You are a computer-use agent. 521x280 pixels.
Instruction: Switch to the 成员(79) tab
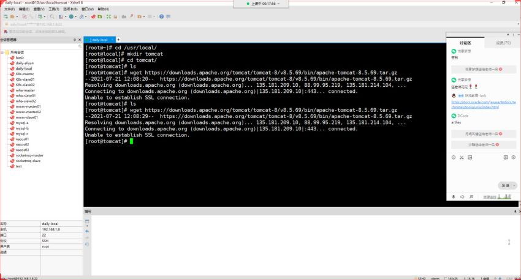503,43
